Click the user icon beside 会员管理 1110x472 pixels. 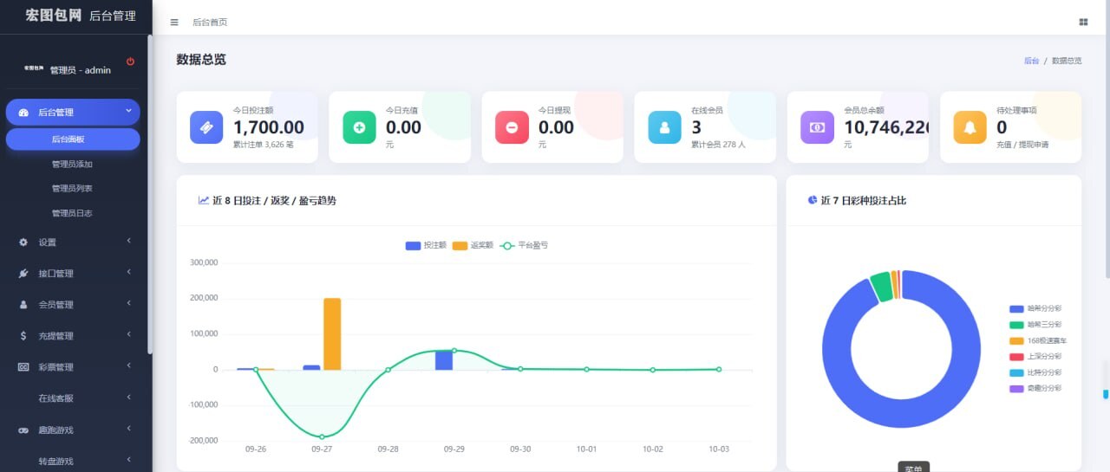tap(23, 305)
